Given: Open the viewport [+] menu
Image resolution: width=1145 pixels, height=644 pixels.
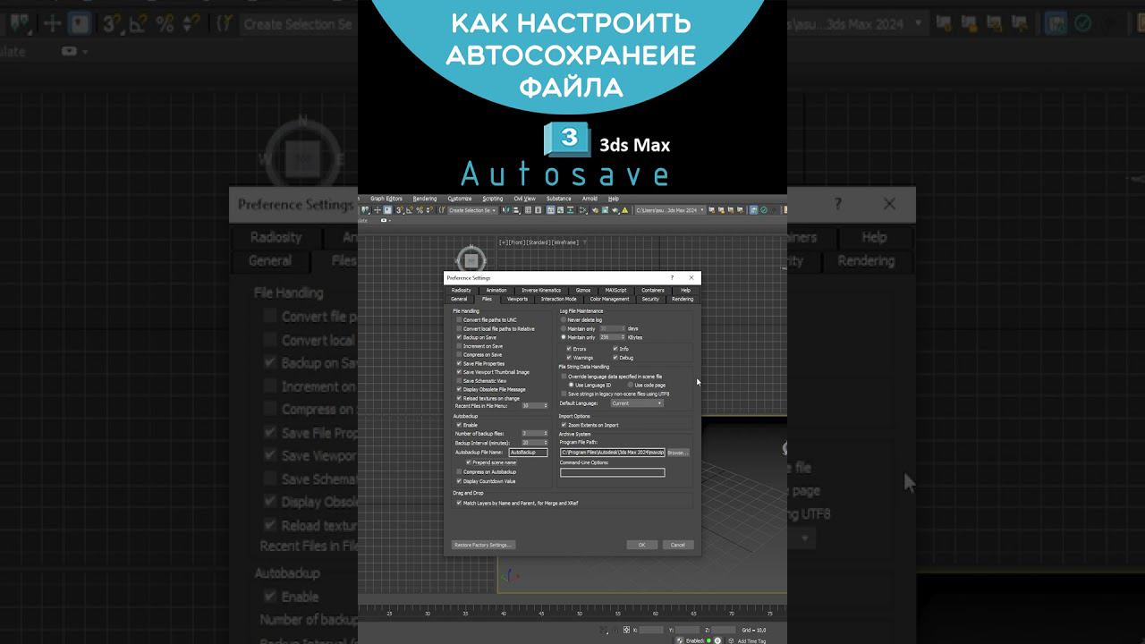Looking at the screenshot, I should (503, 242).
